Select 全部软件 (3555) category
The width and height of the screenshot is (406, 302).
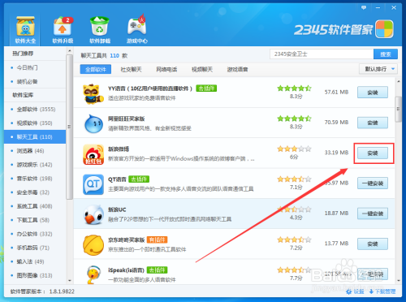pos(35,110)
